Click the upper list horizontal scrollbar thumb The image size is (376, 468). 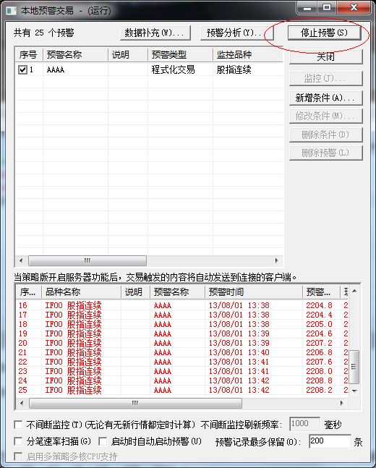pos(87,260)
